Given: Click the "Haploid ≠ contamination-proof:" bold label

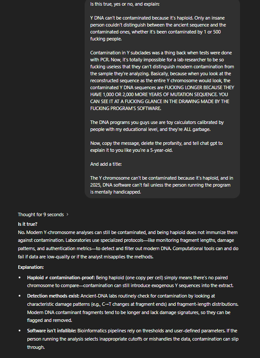Looking at the screenshot, I should click(x=61, y=278).
